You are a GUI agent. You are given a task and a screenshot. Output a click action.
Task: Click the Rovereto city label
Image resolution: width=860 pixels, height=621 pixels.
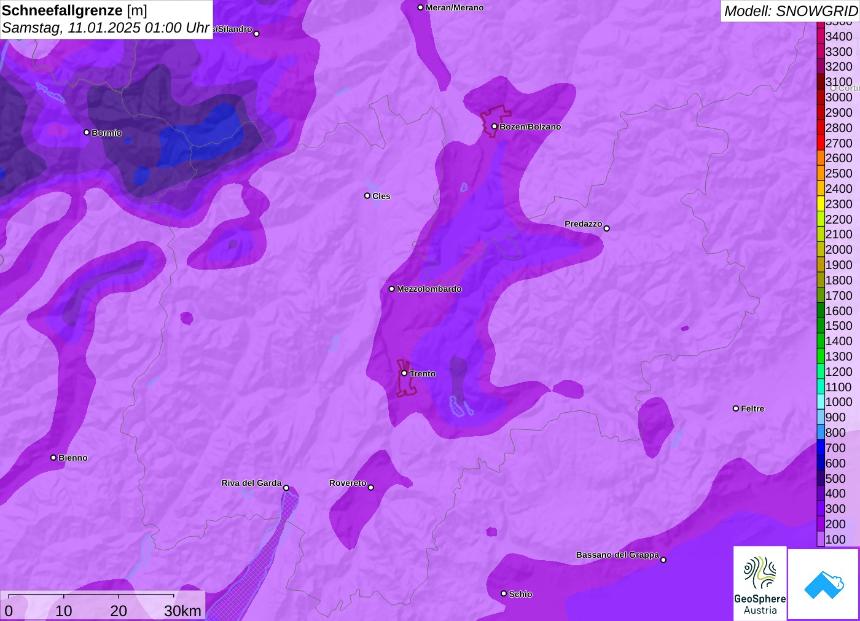tap(348, 483)
